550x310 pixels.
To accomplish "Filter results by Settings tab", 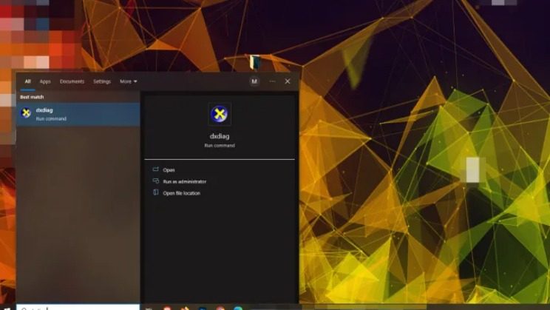I will [102, 81].
